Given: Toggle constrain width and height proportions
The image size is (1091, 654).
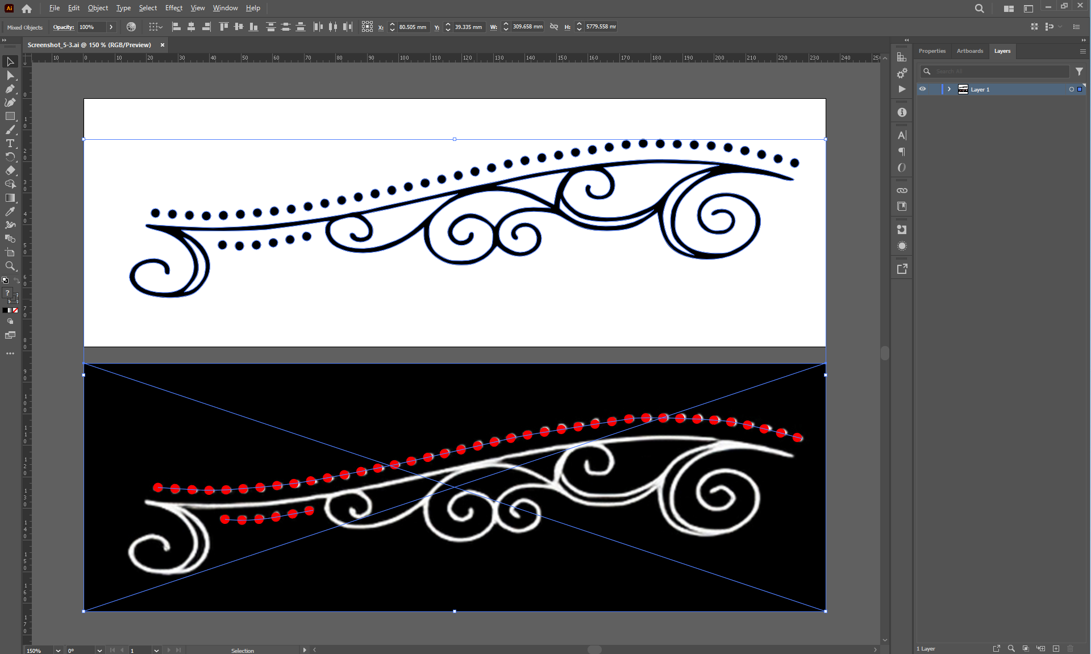Looking at the screenshot, I should coord(554,27).
